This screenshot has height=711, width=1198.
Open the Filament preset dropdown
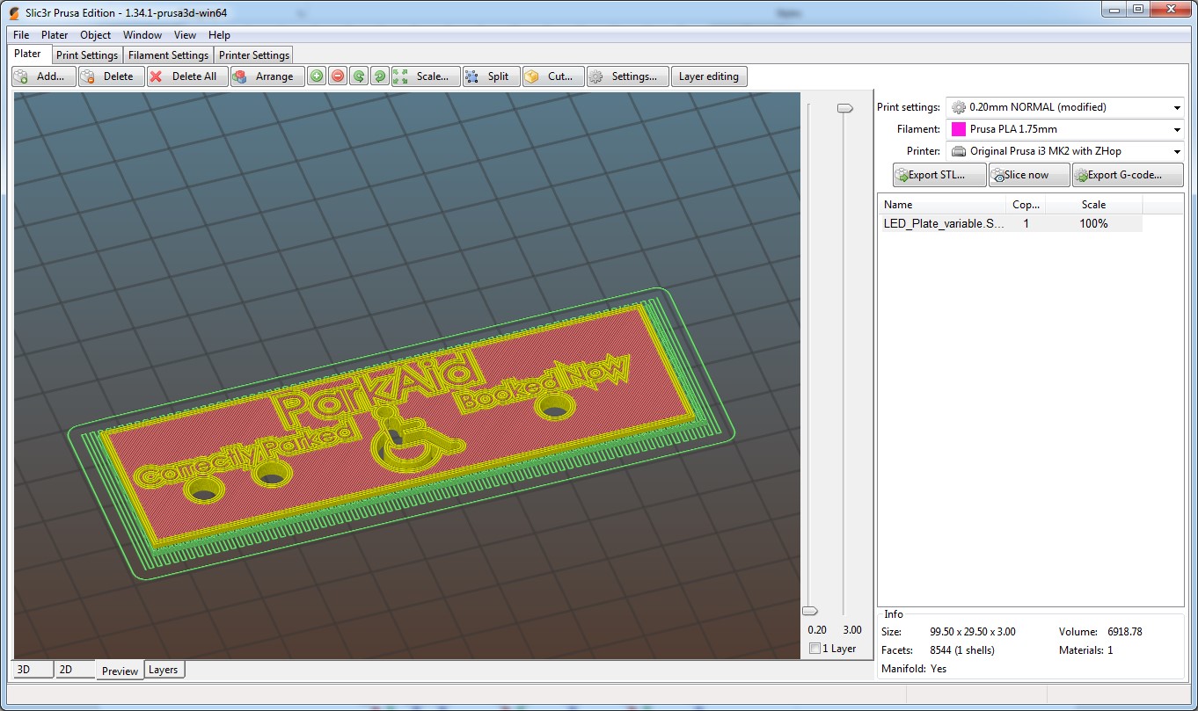click(x=1064, y=129)
